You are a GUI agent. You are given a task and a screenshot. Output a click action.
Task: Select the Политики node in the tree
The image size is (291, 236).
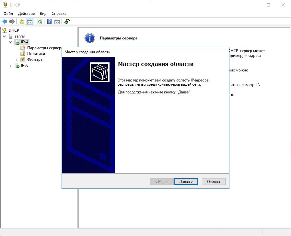36,54
